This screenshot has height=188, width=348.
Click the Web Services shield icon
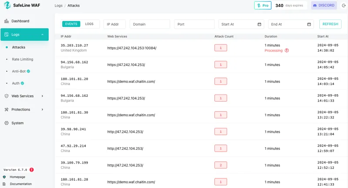(x=7, y=96)
